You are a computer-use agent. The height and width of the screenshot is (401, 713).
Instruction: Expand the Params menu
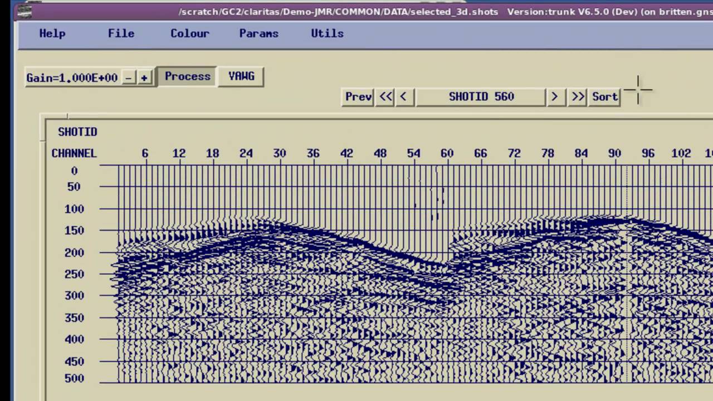[258, 33]
